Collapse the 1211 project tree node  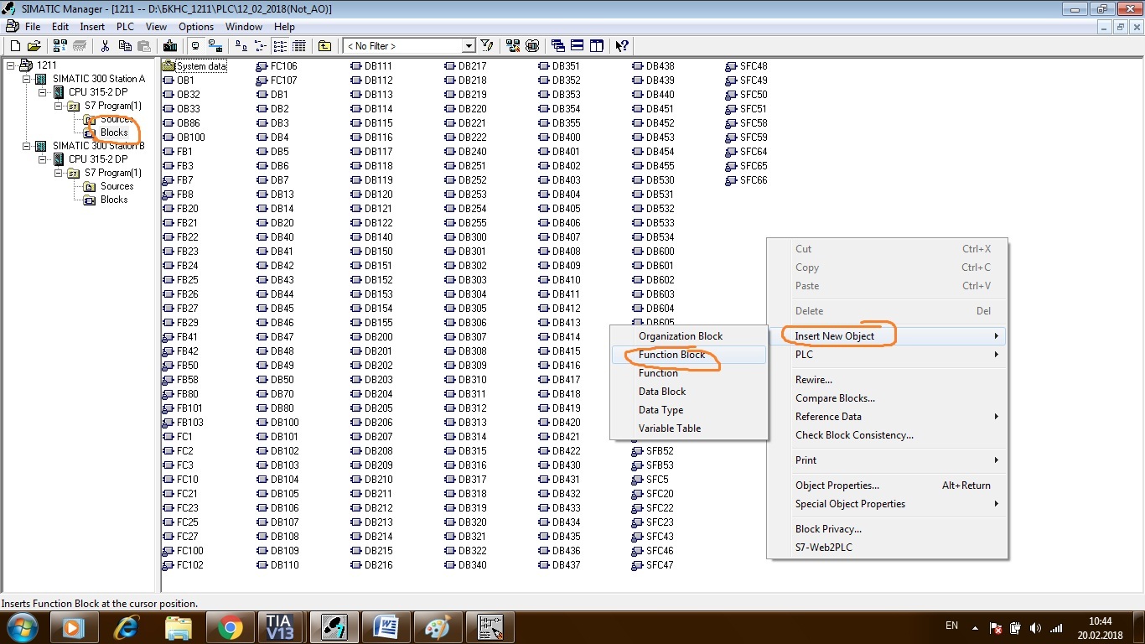click(11, 65)
